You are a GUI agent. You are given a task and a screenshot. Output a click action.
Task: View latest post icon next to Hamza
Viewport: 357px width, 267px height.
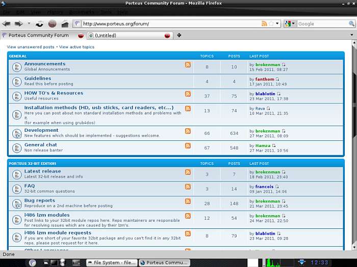(274, 145)
